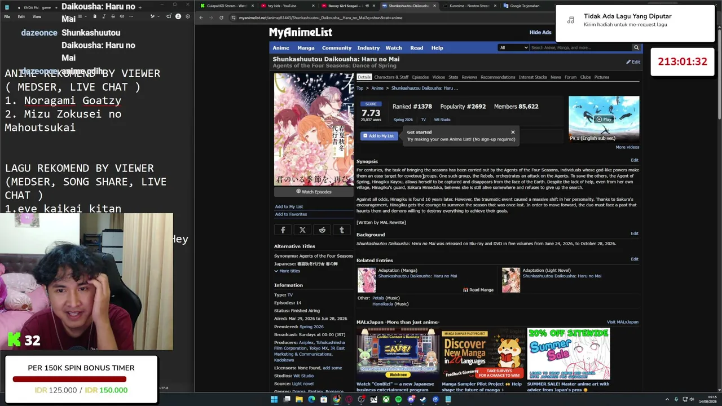
Task: Open Notepad File menu
Action: tap(7, 16)
